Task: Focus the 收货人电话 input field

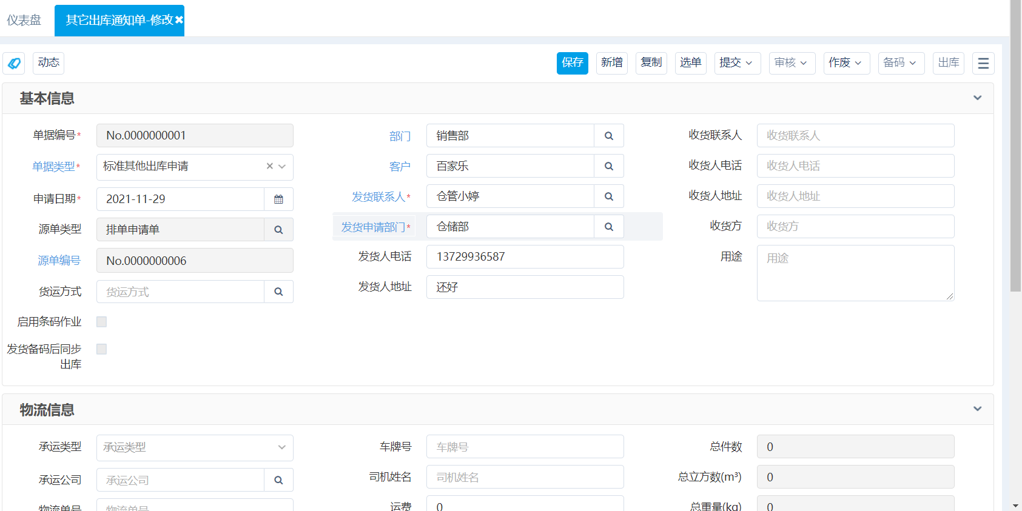Action: pos(856,166)
